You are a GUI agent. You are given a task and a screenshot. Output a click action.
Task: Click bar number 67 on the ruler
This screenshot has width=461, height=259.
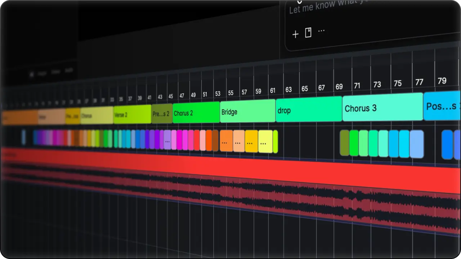pos(321,88)
